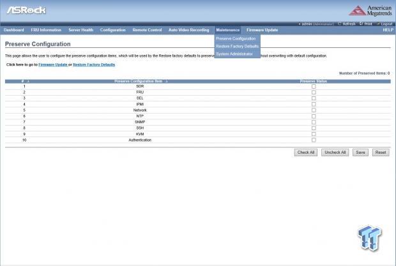Click the Refresh icon link

[346, 24]
